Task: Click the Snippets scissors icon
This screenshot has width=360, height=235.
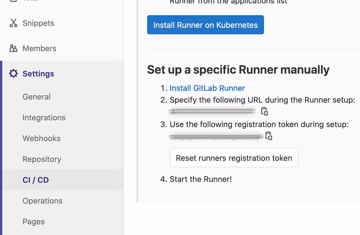Action: coord(13,23)
